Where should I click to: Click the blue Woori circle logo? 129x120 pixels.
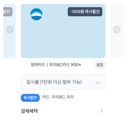36,14
